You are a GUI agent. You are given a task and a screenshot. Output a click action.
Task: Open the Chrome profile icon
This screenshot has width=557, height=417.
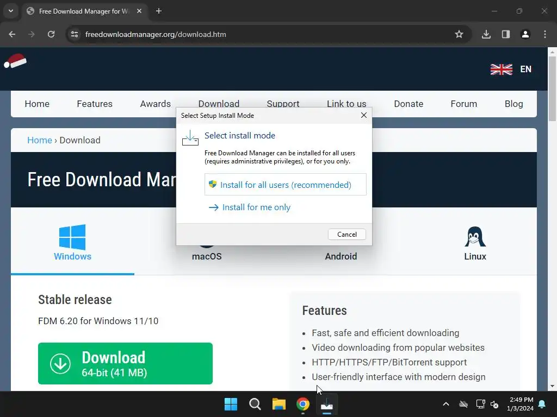click(525, 34)
